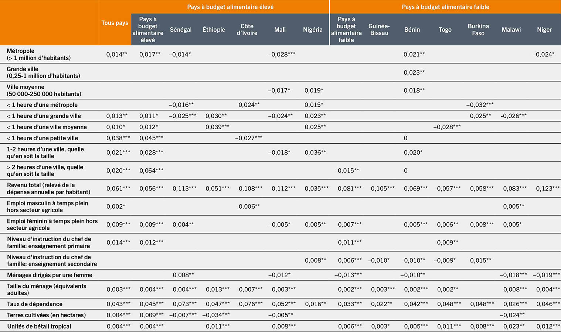
Task: Click the orange 'Pays à budget alimentaire élevé' group header
Action: 230,7
